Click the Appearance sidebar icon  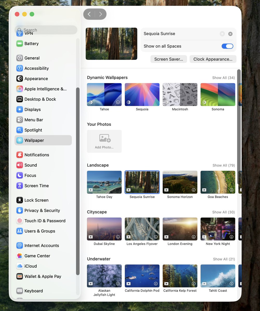(20, 79)
